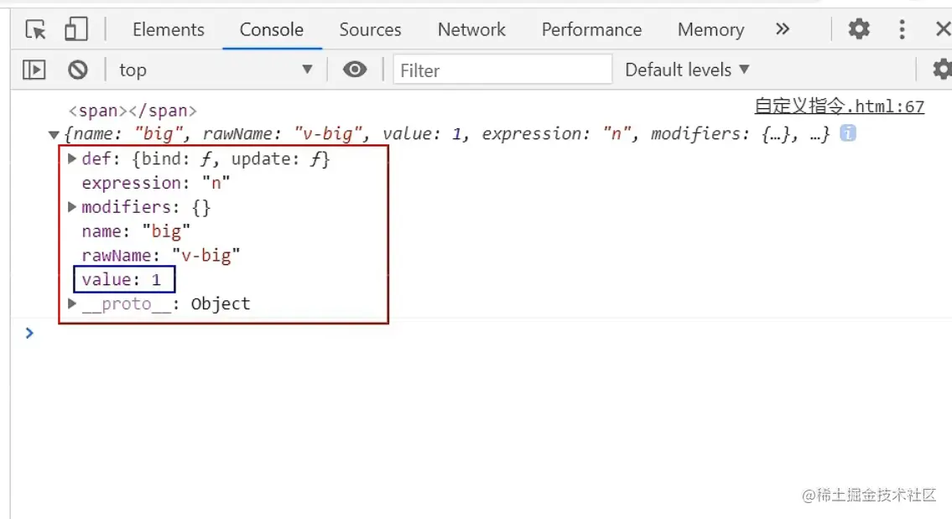Open console settings gear icon
The image size is (952, 519).
point(942,70)
